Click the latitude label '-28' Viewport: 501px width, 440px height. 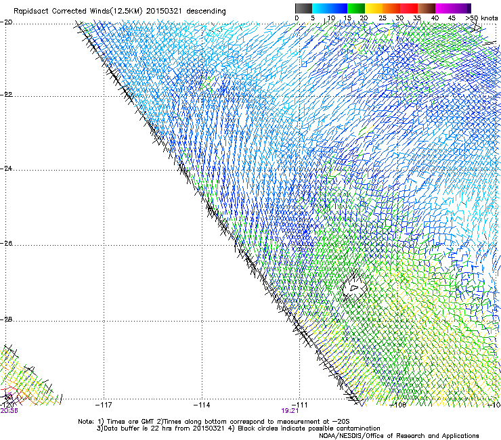[6, 319]
